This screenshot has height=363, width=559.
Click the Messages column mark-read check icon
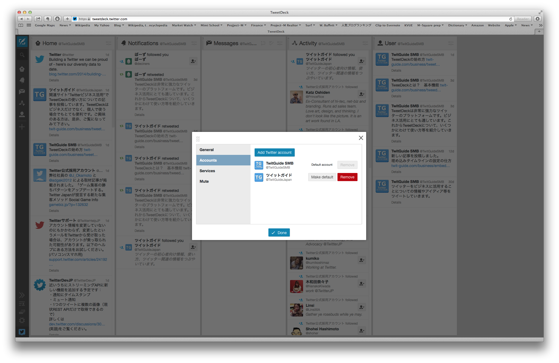(x=271, y=43)
